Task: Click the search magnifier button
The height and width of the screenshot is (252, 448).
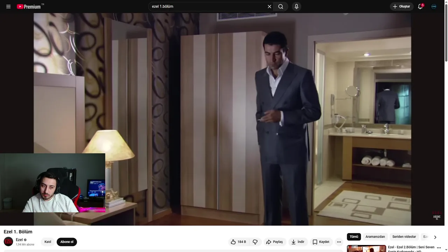Action: point(281,7)
